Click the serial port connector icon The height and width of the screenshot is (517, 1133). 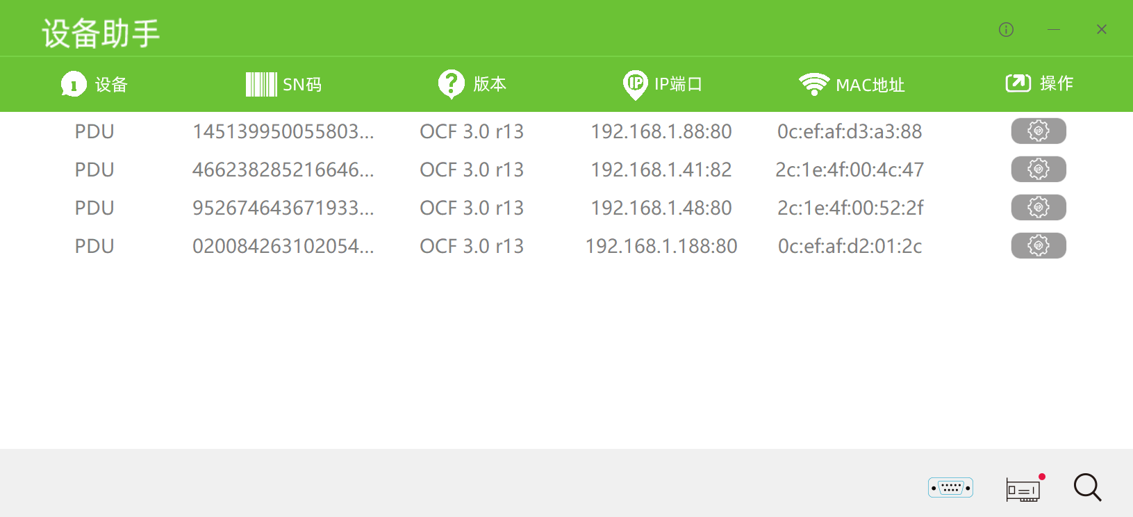(950, 488)
